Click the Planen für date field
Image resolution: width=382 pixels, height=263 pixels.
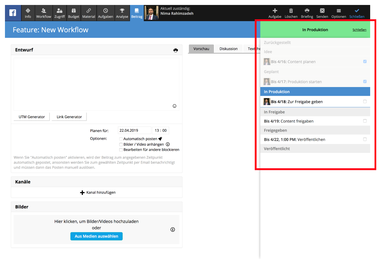pyautogui.click(x=134, y=131)
